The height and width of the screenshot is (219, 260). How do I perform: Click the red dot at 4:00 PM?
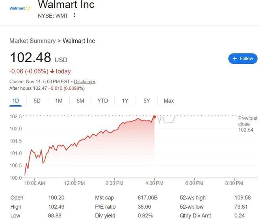[x=154, y=117]
